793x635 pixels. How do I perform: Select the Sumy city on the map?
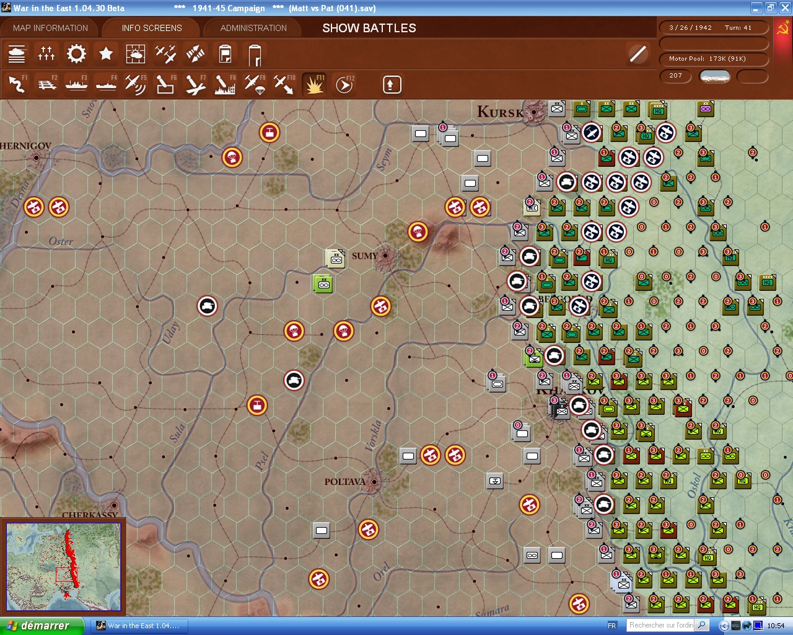point(385,255)
